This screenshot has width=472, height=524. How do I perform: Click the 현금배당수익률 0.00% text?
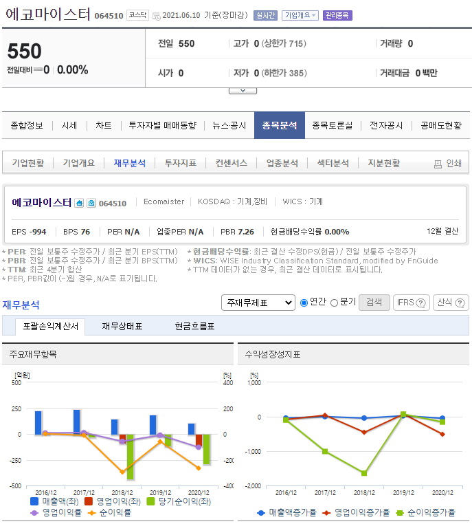coord(309,232)
